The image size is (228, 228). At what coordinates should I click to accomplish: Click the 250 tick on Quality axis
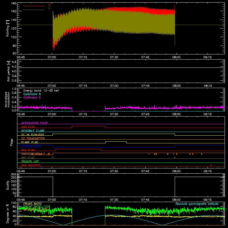pyautogui.click(x=14, y=178)
